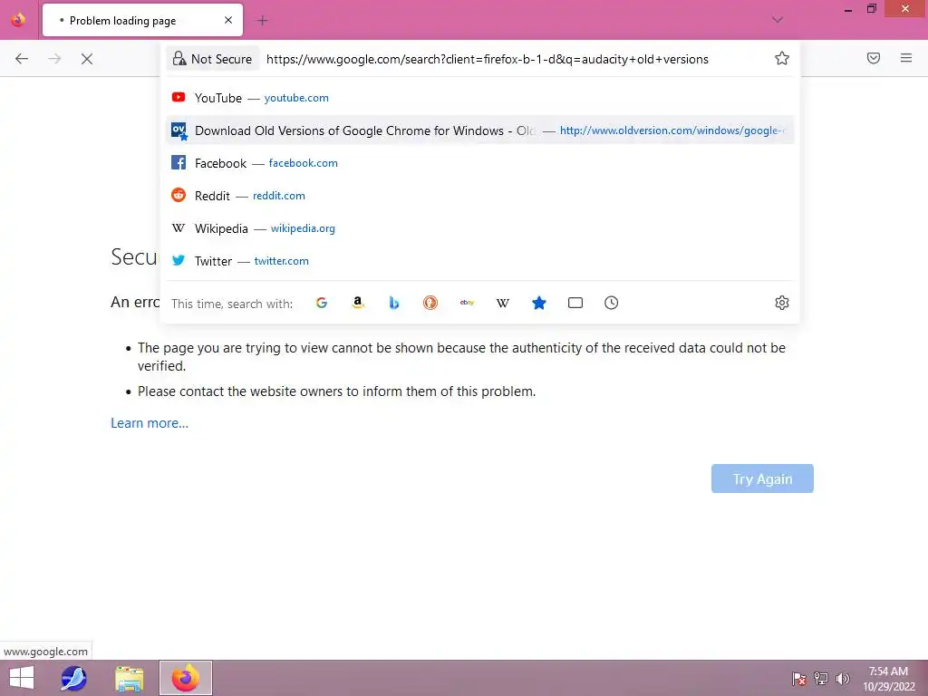Search this time with Google
Screen dimensions: 928x696
coord(322,303)
